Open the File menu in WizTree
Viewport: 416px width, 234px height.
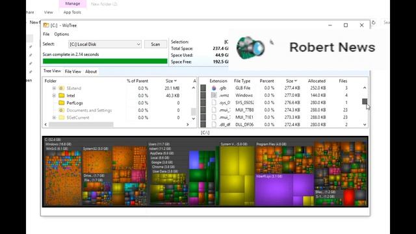coord(46,34)
